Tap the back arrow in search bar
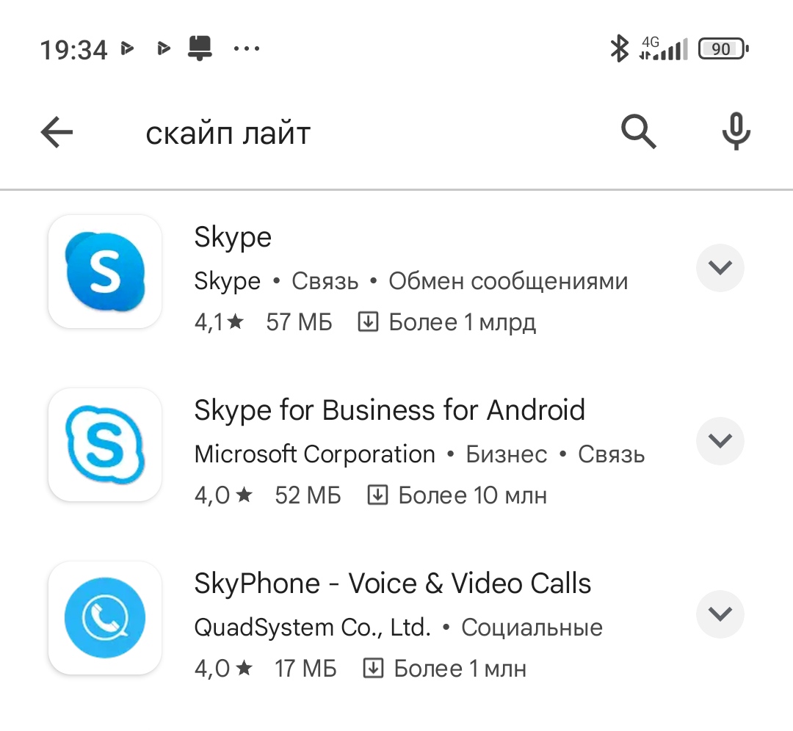The width and height of the screenshot is (793, 731). pyautogui.click(x=57, y=133)
